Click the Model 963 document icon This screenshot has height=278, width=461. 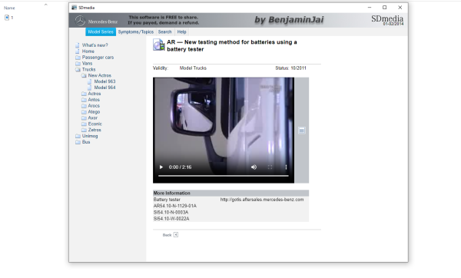[x=90, y=81]
